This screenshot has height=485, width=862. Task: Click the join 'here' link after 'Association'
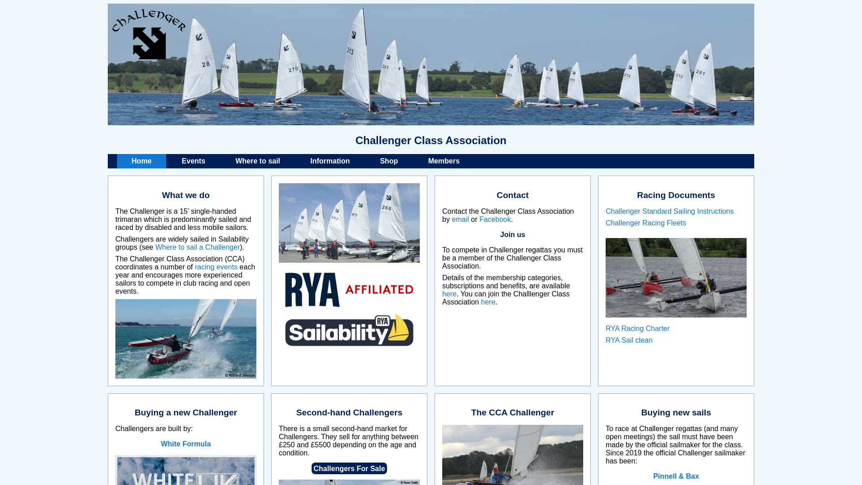coord(488,302)
